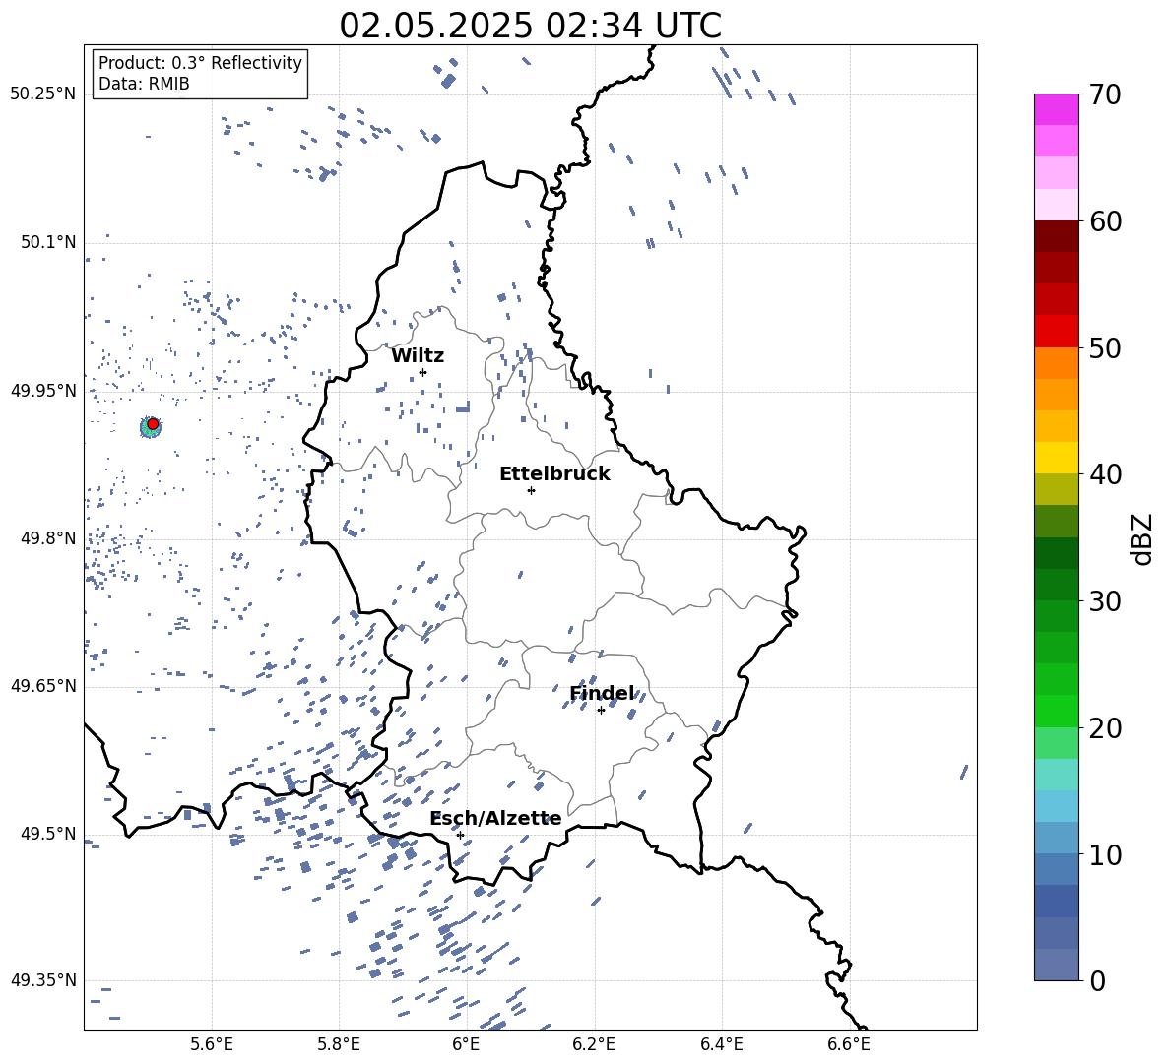This screenshot has height=1064, width=1166.
Task: Click the colorbar tick value 70
Action: tap(1105, 94)
